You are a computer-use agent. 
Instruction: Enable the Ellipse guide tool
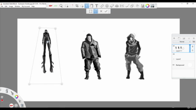point(107,6)
